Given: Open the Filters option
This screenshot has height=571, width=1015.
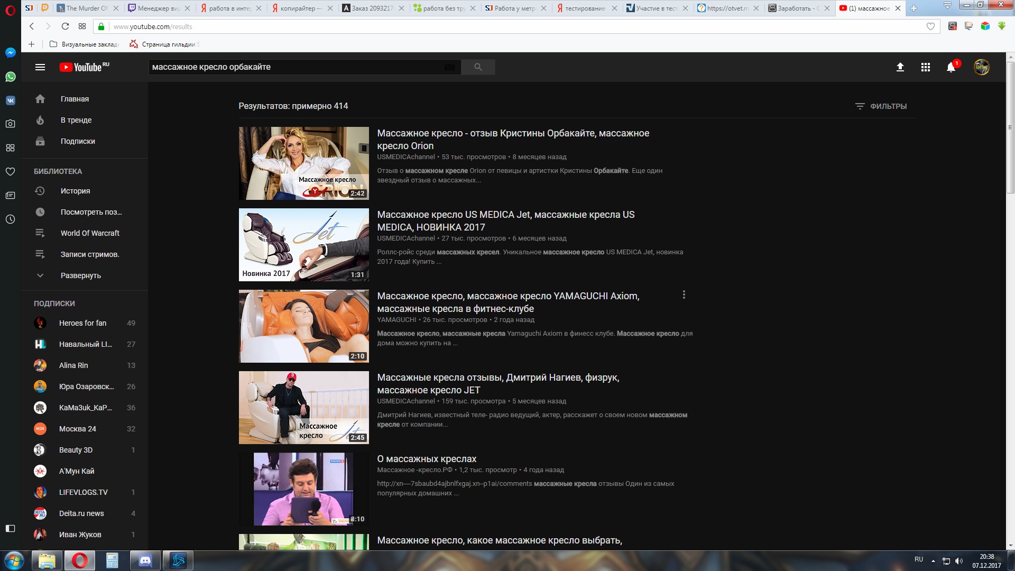Looking at the screenshot, I should (x=881, y=106).
